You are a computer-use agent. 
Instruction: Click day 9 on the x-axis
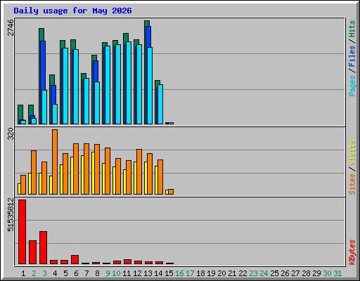108,273
